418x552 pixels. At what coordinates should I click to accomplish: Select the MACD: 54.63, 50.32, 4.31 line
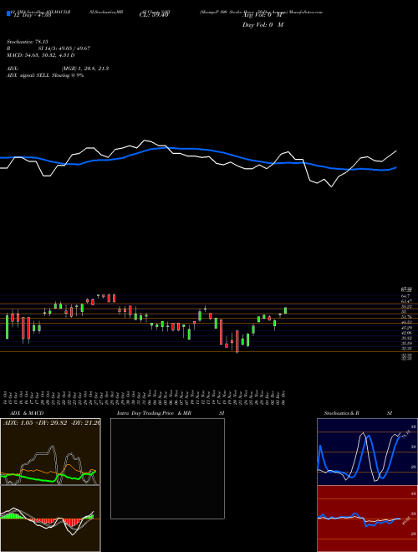[41, 55]
